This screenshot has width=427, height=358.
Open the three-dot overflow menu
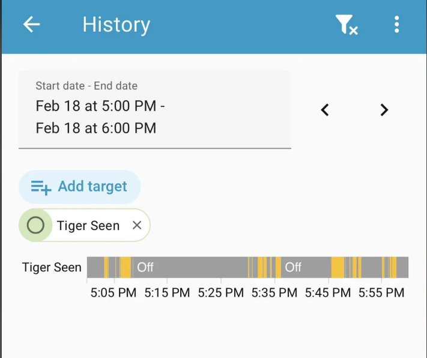coord(396,25)
